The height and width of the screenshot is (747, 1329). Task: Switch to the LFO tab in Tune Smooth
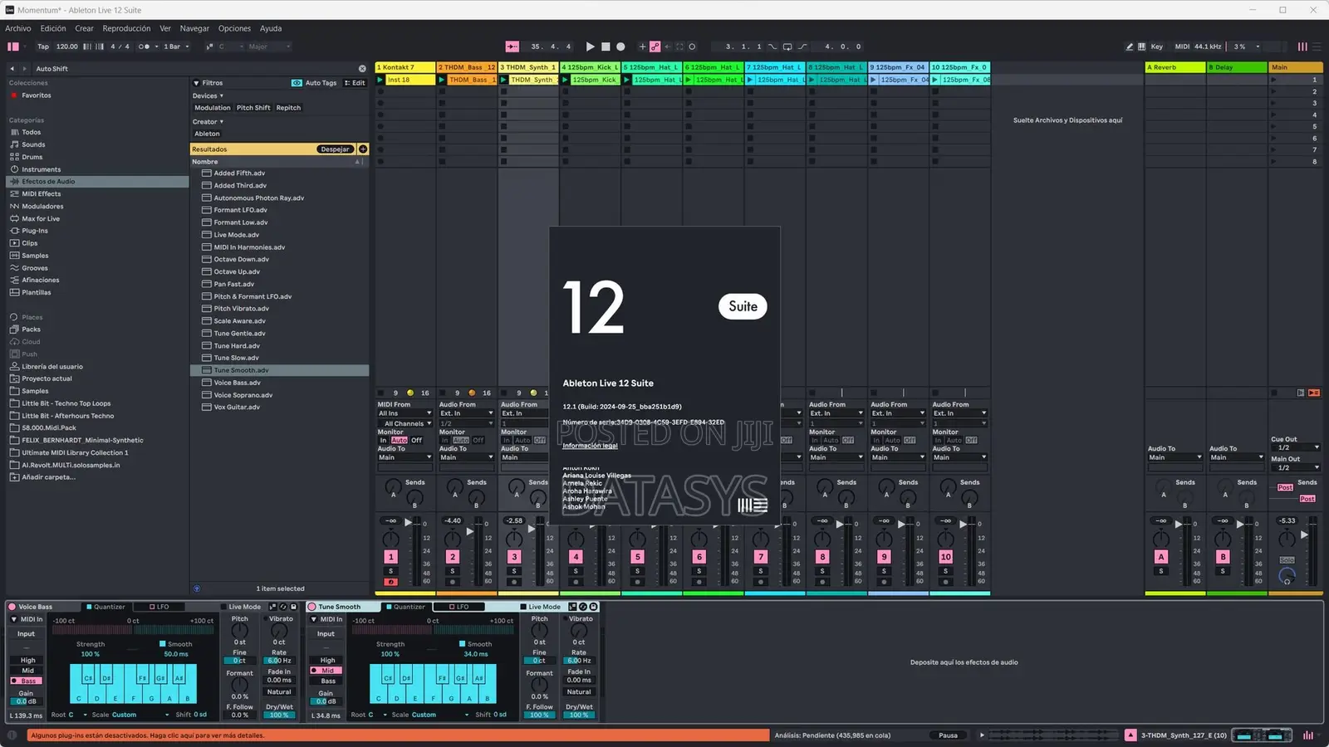[459, 607]
